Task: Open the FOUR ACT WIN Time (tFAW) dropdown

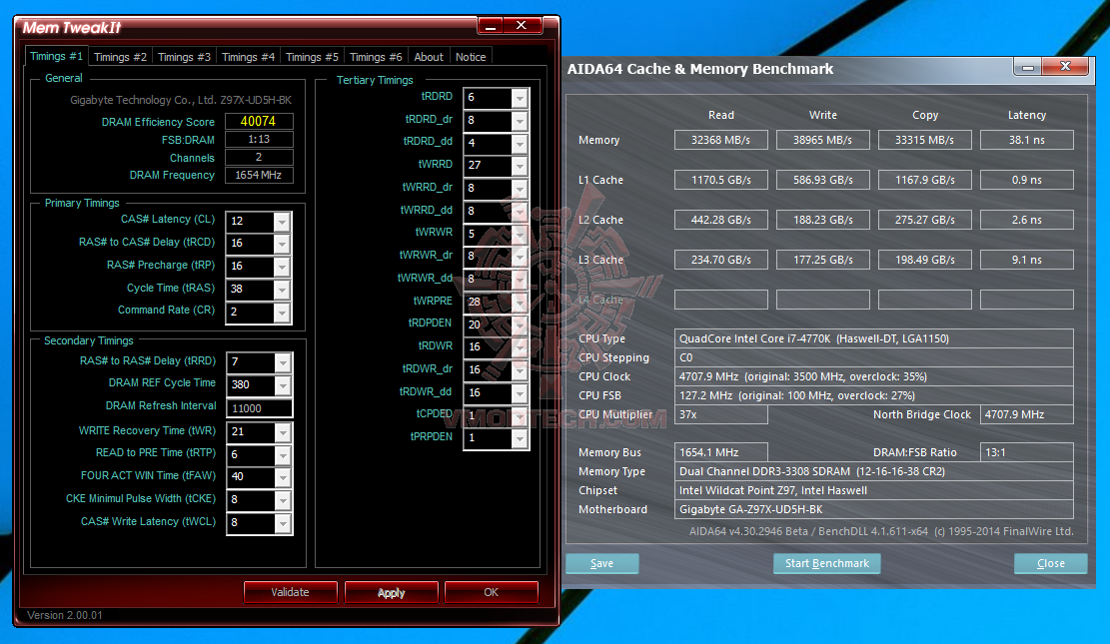Action: (283, 477)
